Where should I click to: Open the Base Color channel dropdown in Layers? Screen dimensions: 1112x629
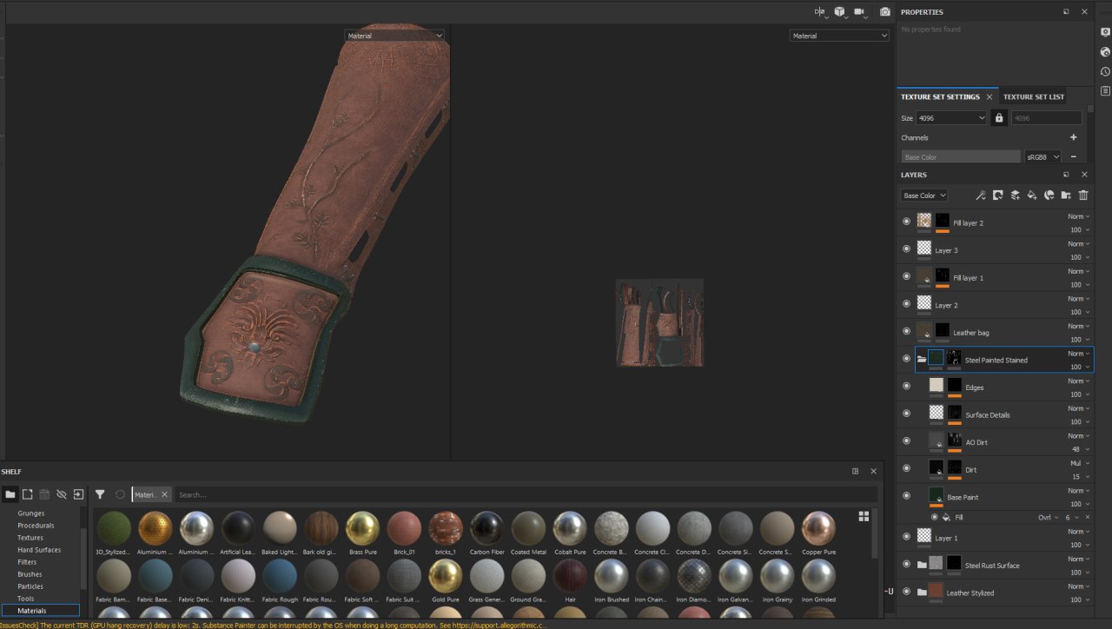924,195
